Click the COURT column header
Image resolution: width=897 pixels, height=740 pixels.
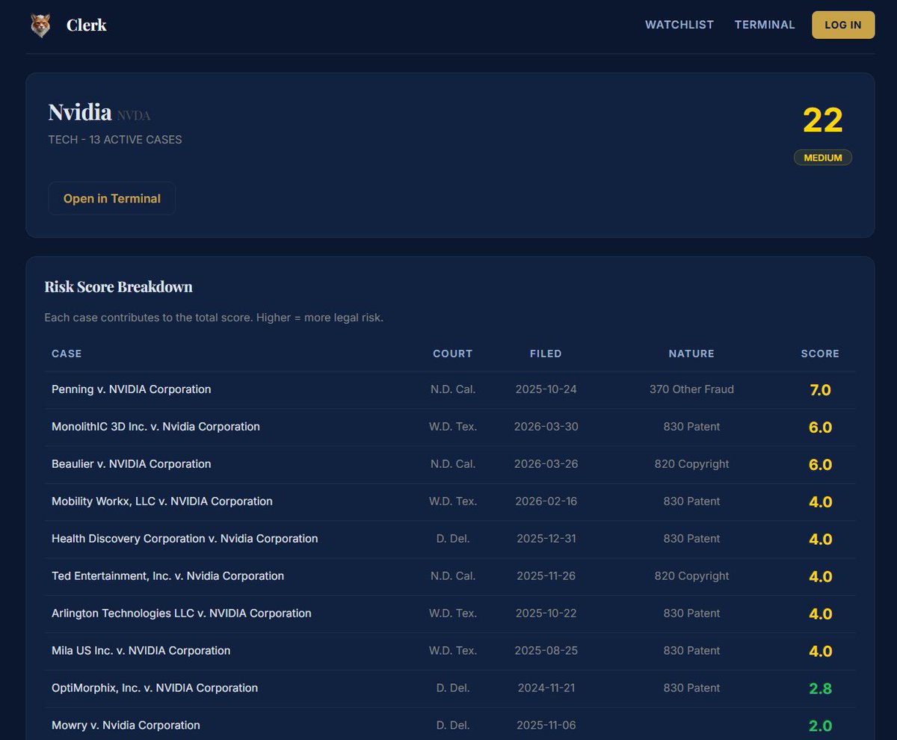(453, 354)
